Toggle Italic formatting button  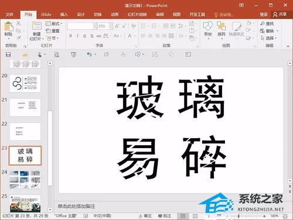click(x=77, y=36)
